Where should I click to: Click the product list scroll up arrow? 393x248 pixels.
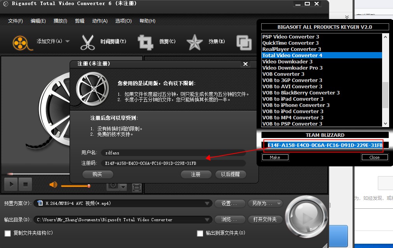[386, 37]
